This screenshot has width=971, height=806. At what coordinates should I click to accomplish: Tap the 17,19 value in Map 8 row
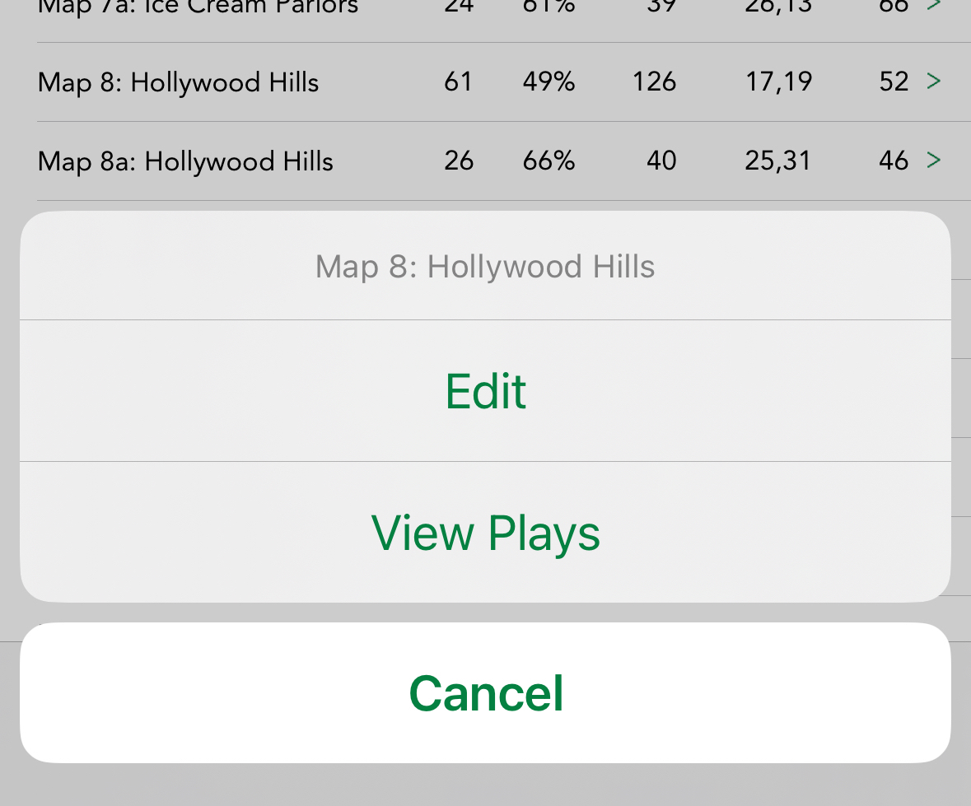[x=778, y=82]
